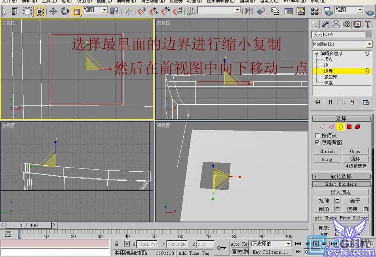Click the Shrink button
The height and width of the screenshot is (257, 376).
click(327, 151)
